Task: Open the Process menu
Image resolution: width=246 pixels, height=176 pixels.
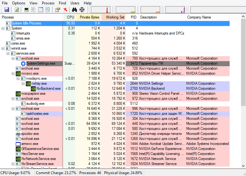Action: click(x=48, y=3)
